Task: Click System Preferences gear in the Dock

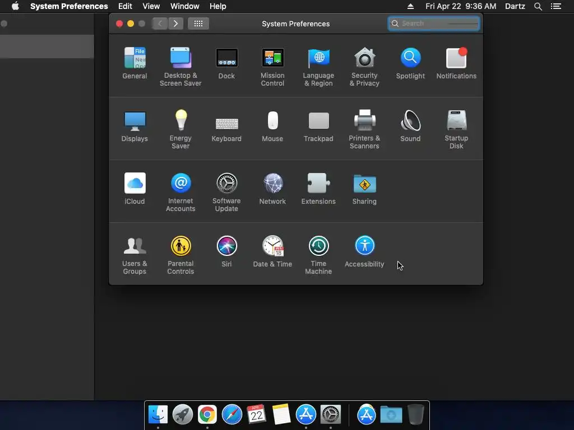Action: (x=331, y=415)
